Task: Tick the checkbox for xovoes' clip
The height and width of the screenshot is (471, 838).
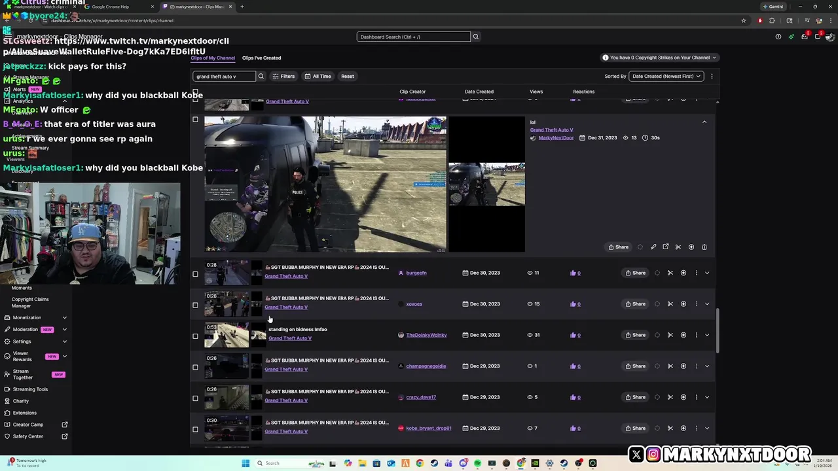Action: [x=195, y=305]
